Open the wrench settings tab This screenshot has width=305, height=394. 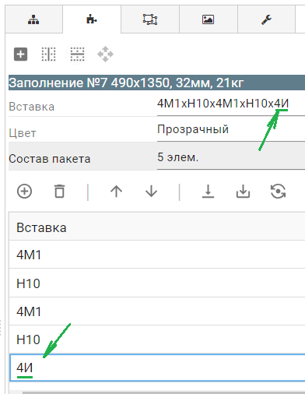click(266, 19)
